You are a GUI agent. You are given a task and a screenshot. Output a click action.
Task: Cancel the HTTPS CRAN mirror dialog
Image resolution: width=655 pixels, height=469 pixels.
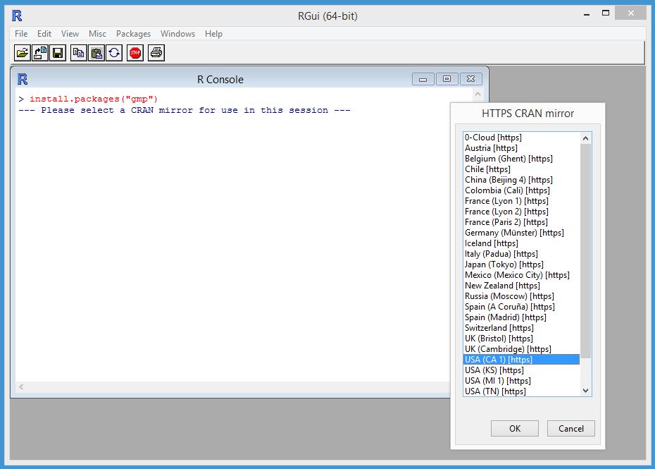570,428
